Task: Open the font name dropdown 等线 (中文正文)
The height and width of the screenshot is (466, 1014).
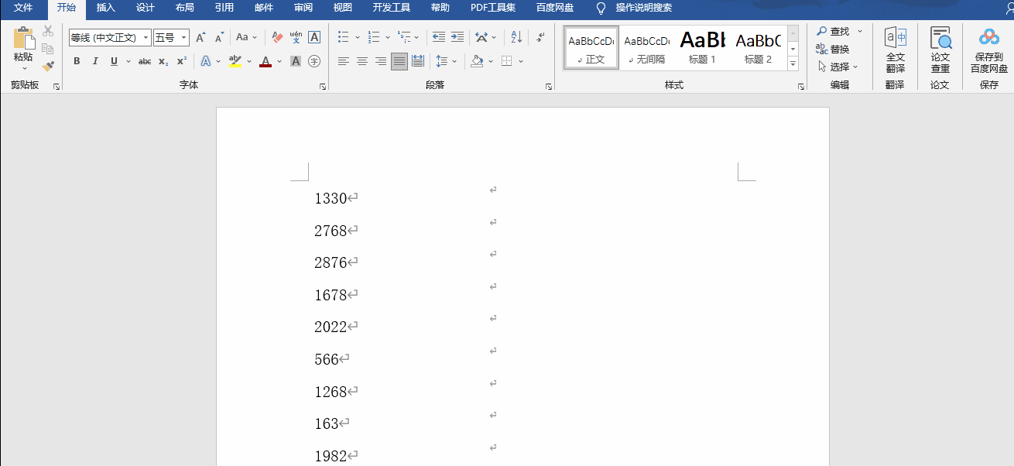Action: point(146,37)
